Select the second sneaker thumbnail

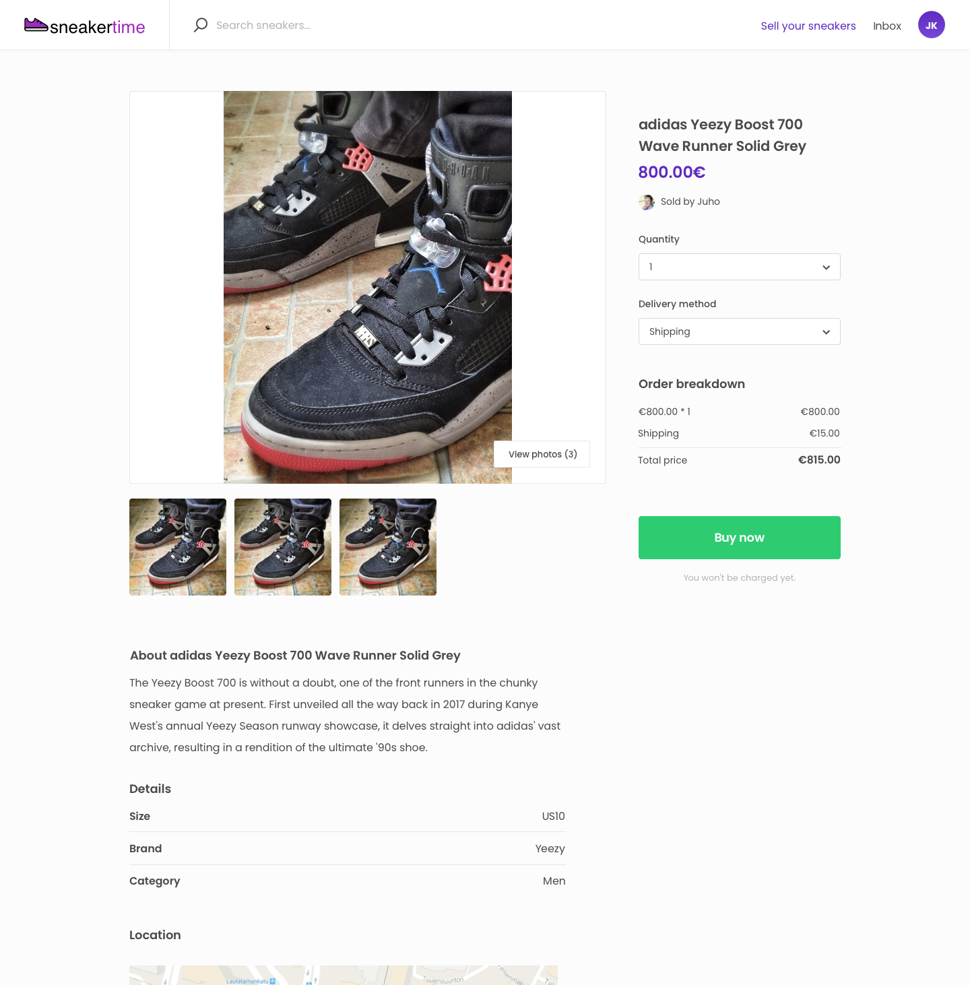(282, 546)
